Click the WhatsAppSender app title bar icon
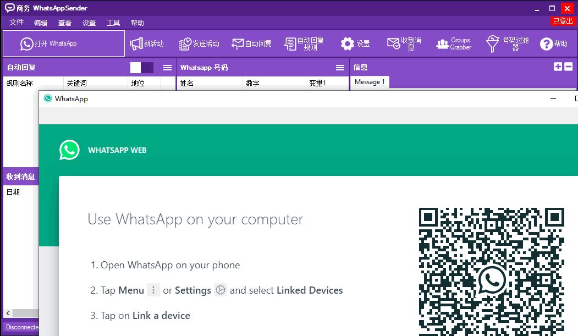Viewport: 578px width, 336px height. [9, 8]
